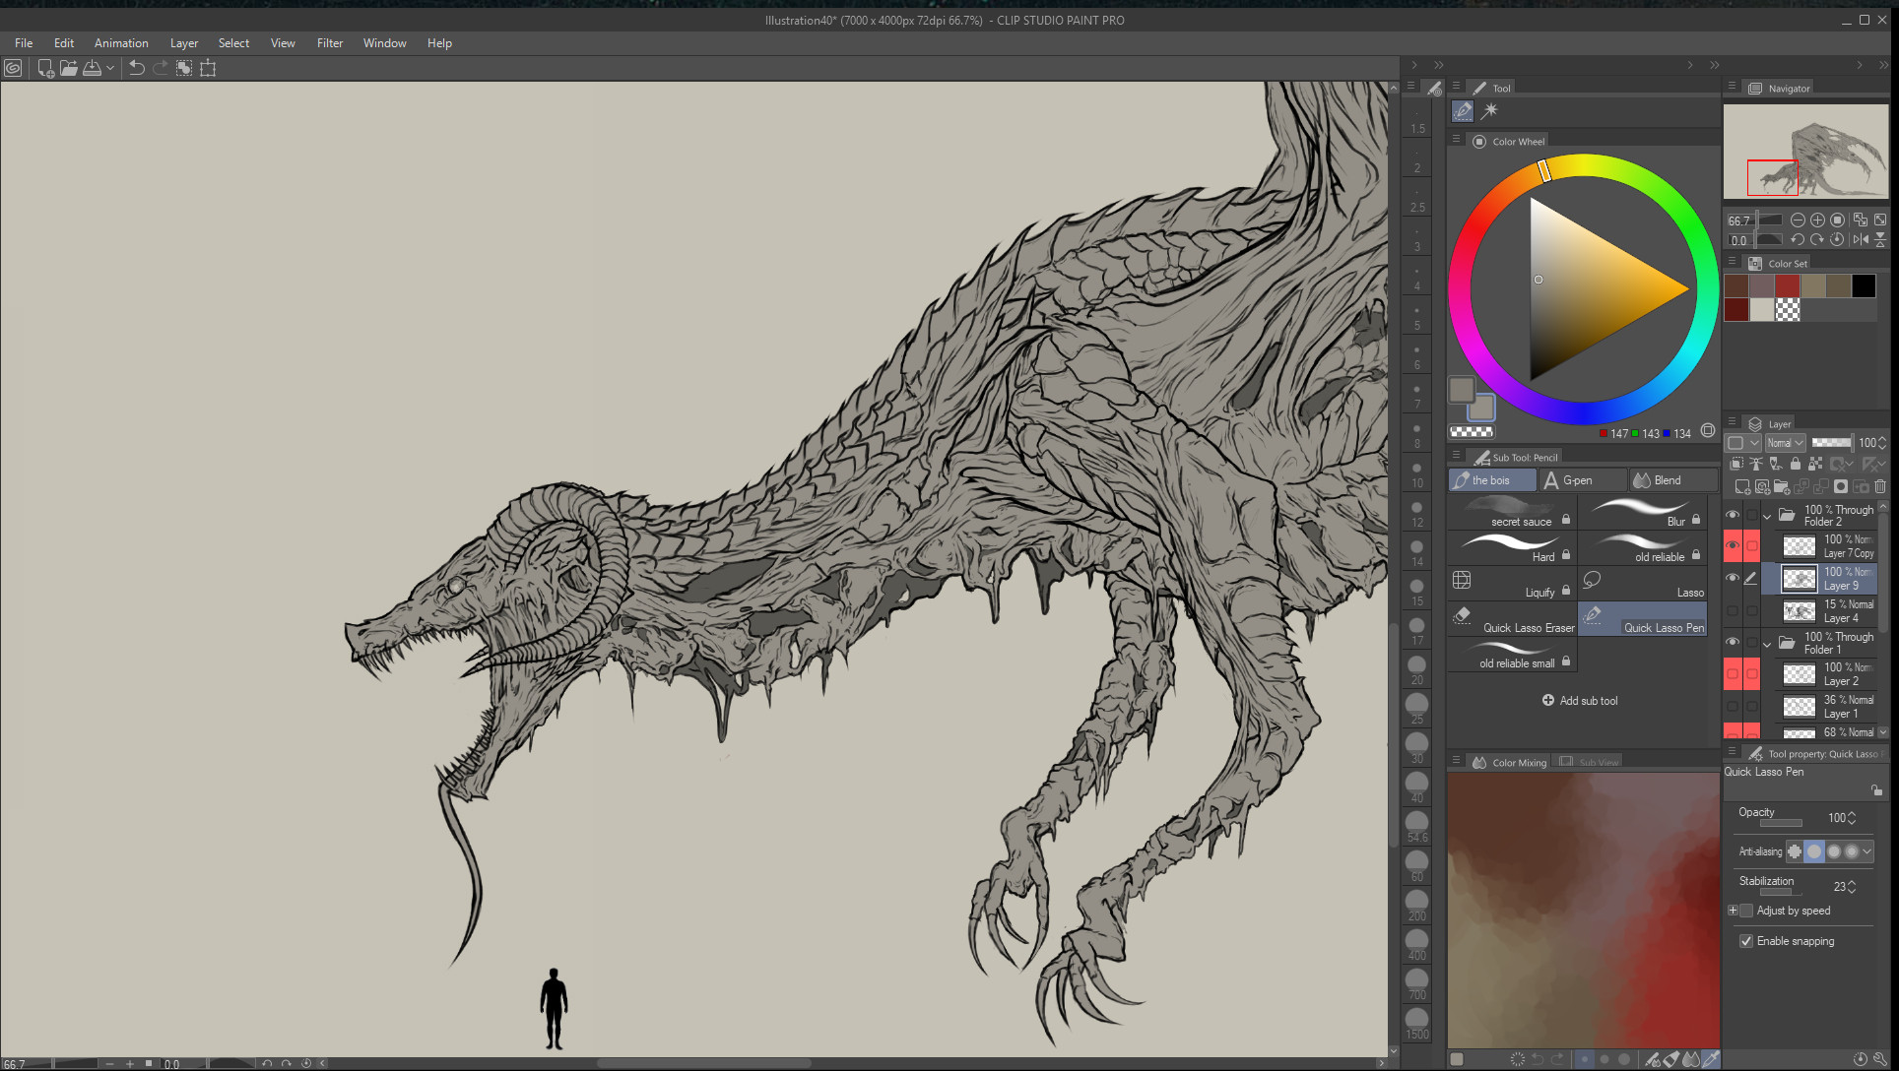Expand Adjust by speed plus options
Screen dimensions: 1899x1071
point(1733,911)
